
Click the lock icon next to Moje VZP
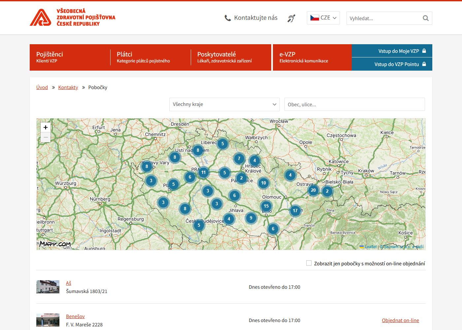pyautogui.click(x=424, y=51)
